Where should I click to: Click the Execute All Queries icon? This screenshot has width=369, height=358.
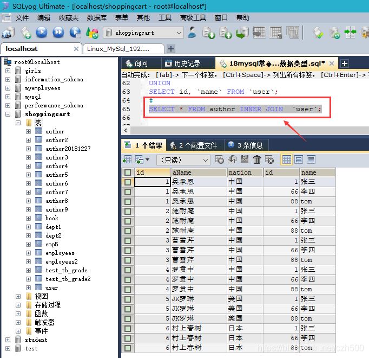(58, 33)
